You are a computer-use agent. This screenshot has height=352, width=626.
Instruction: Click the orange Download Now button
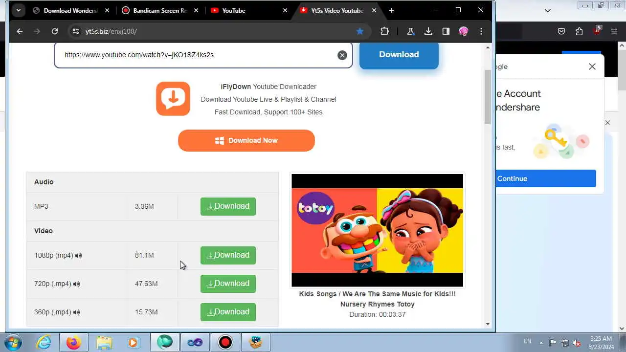click(246, 140)
